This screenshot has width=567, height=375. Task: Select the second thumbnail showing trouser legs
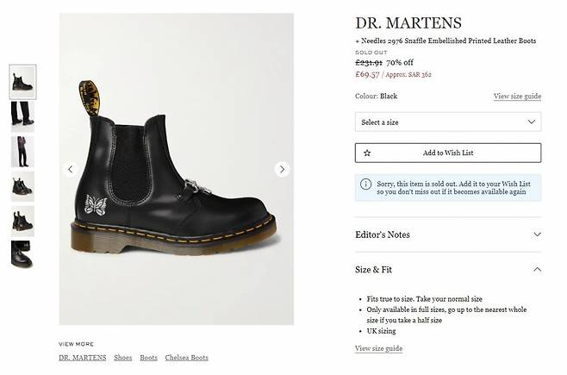click(22, 116)
